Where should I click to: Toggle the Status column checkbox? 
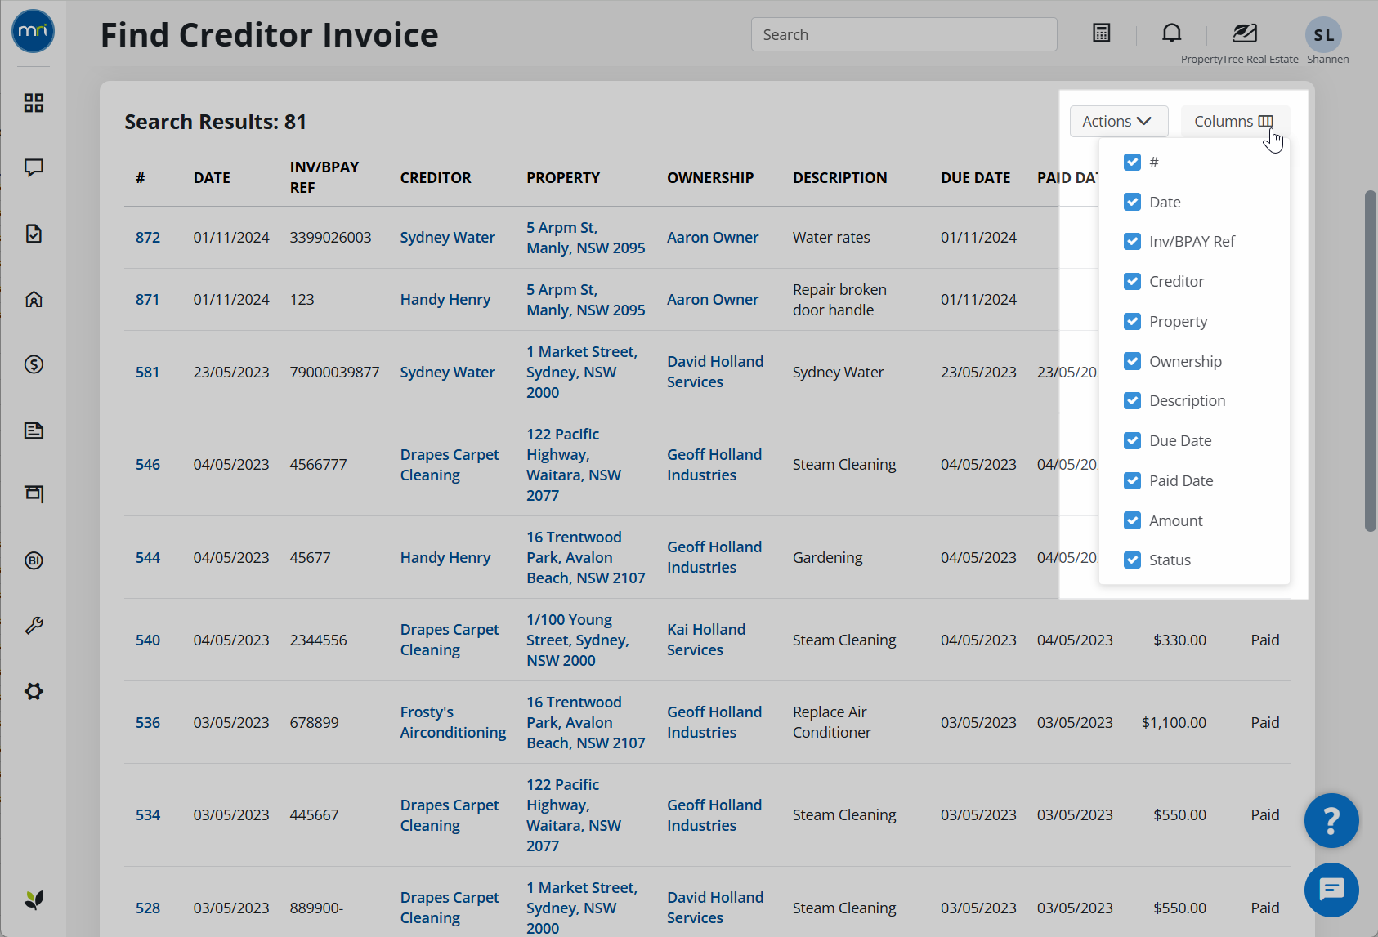click(1132, 560)
